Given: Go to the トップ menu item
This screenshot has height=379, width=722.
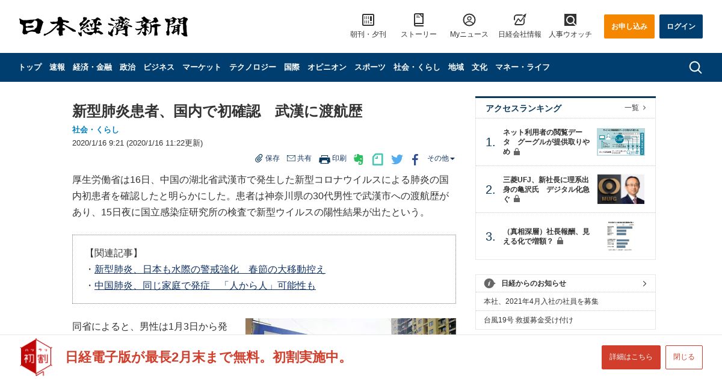Looking at the screenshot, I should pos(30,67).
